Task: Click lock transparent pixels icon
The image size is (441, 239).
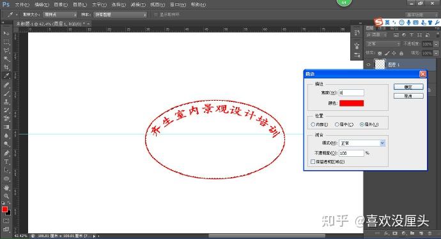Action: [380, 53]
